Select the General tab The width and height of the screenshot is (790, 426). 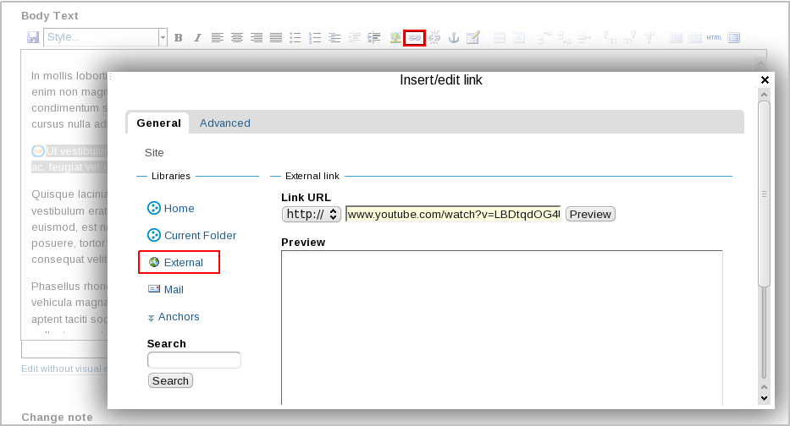[158, 123]
